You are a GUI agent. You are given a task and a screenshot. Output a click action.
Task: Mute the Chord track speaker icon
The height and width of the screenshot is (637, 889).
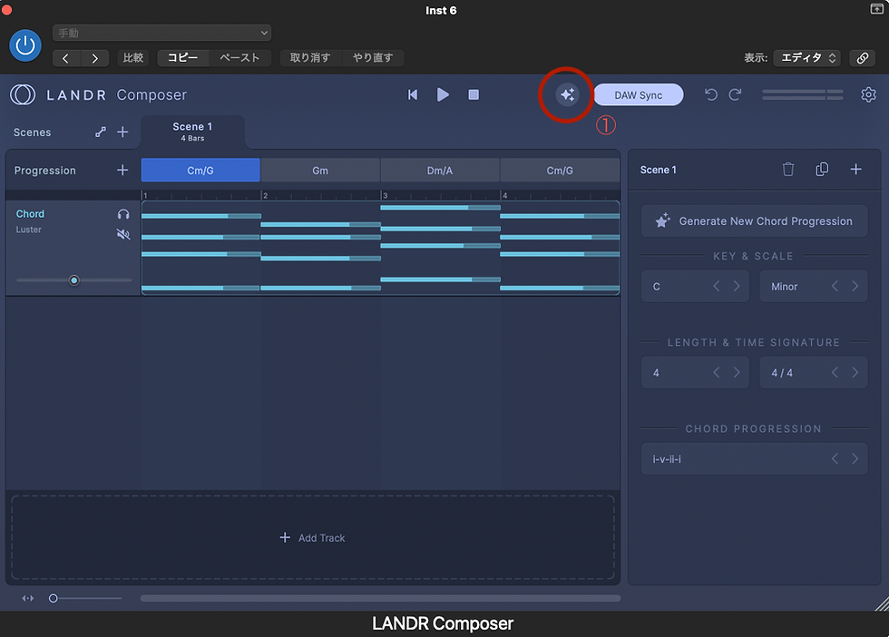pyautogui.click(x=123, y=234)
